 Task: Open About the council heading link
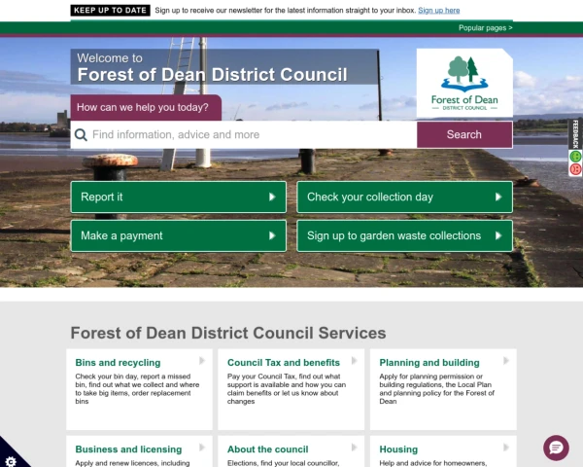click(268, 449)
